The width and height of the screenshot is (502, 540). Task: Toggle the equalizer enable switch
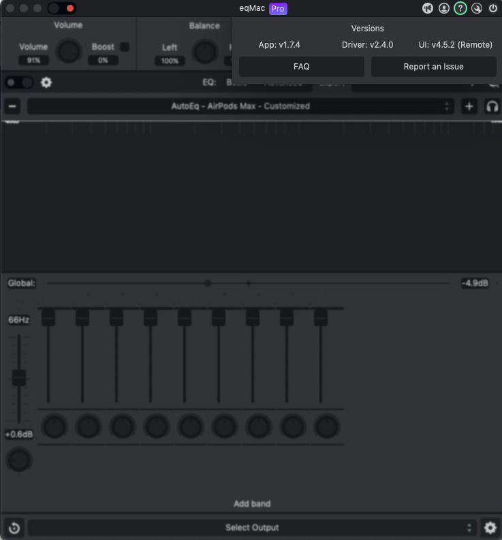tap(19, 82)
